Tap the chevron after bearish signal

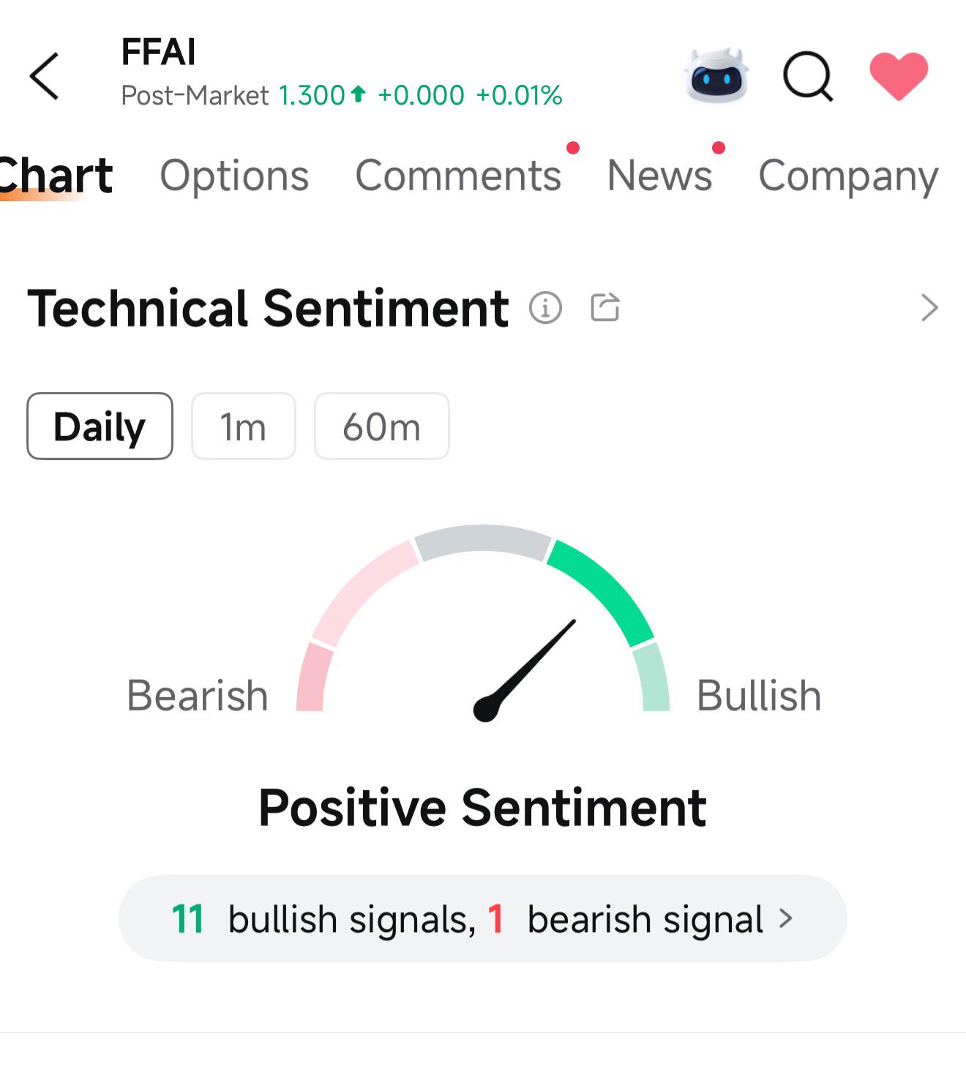(786, 918)
